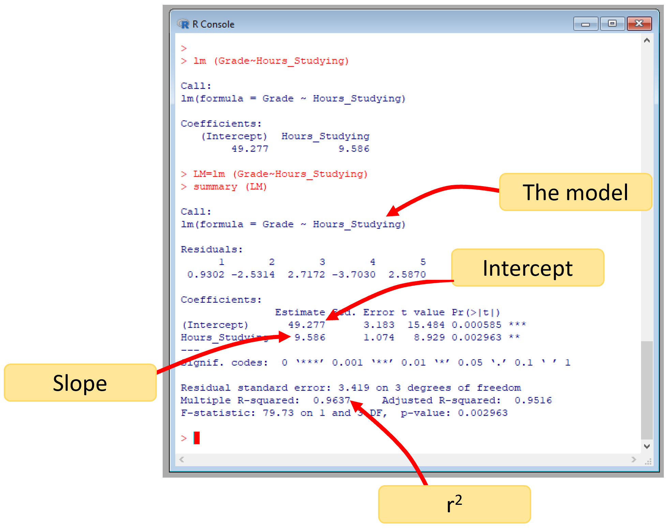The image size is (671, 529).
Task: Click 49.277 under first Coefficients output
Action: [250, 149]
